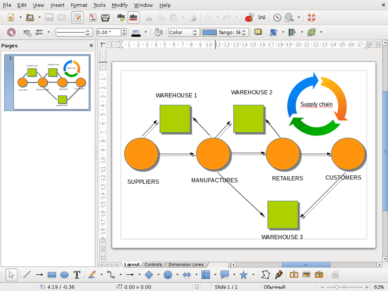Viewport: 388px width, 291px height.
Task: Choose the Symbol Shapes smiley tool
Action: click(168, 275)
